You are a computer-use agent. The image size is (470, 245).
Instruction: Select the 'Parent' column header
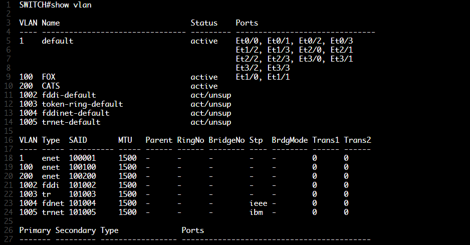pos(159,140)
